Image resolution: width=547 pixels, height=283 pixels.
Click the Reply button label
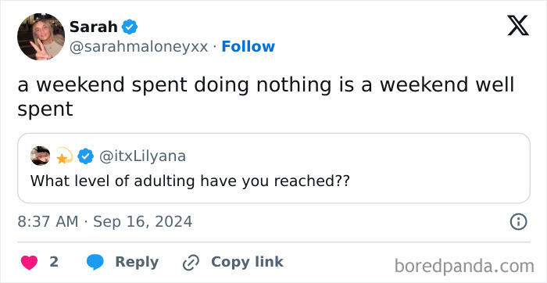pos(137,262)
